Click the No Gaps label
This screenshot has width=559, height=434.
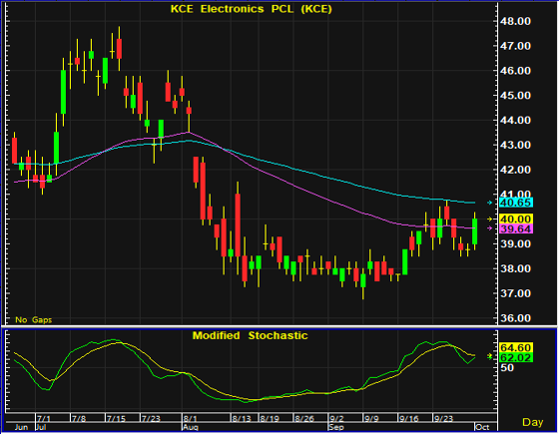click(34, 320)
